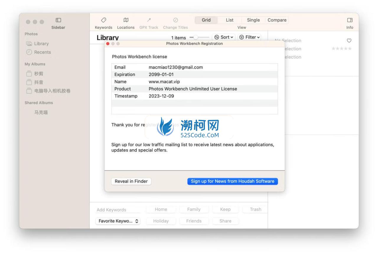
Task: Open the Locations map tool
Action: click(126, 20)
